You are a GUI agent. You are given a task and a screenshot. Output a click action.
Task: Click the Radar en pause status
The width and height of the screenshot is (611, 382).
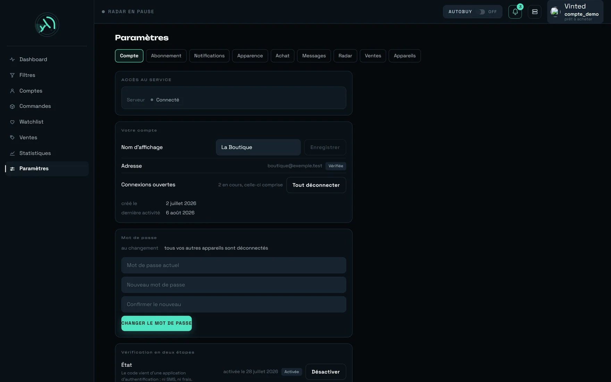click(128, 12)
